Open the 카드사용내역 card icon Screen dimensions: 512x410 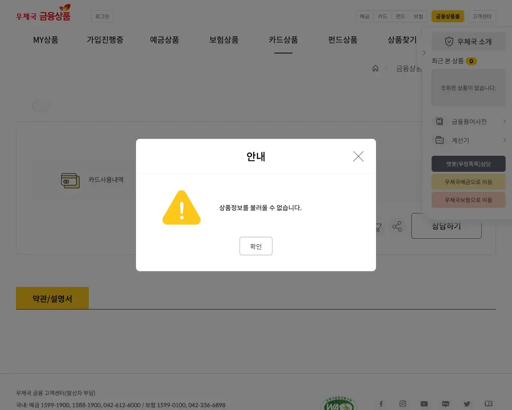pos(70,180)
